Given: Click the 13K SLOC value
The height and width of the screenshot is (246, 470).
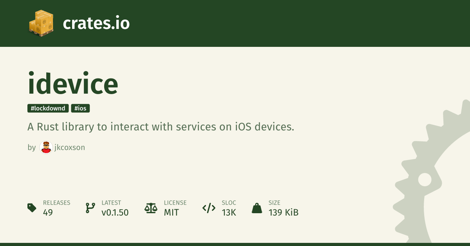Looking at the screenshot, I should point(229,212).
